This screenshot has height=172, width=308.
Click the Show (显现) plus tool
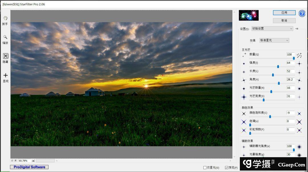(5, 75)
